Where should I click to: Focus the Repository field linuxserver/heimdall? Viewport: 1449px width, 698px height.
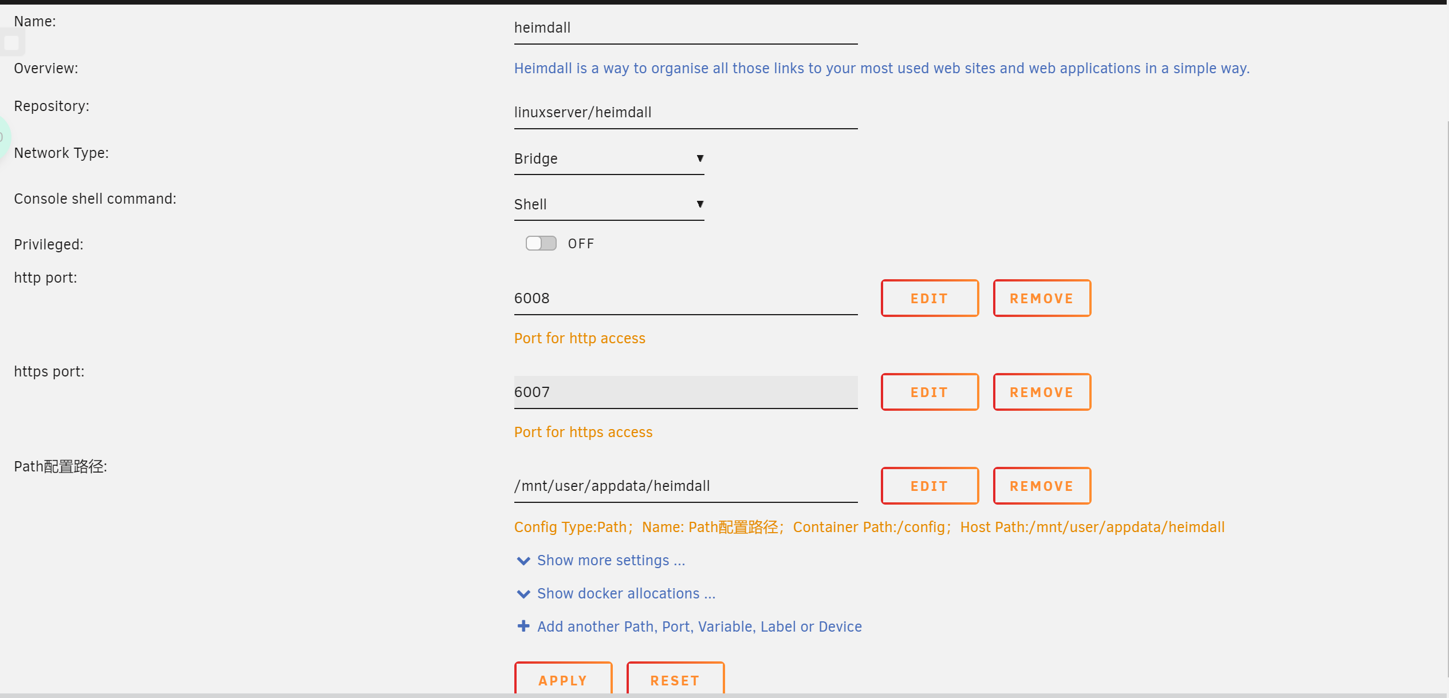coord(686,113)
